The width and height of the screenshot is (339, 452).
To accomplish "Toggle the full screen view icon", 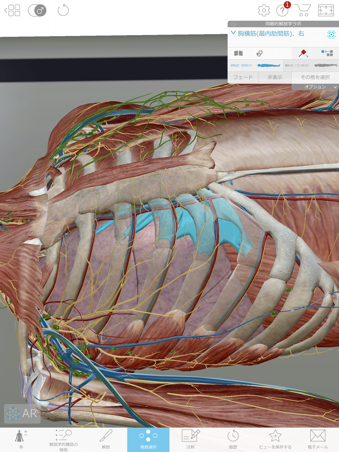I will (x=326, y=10).
